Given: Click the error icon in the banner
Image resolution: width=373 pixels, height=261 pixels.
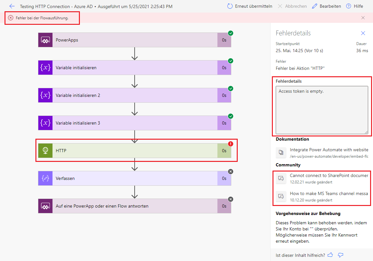Looking at the screenshot, I should [11, 18].
